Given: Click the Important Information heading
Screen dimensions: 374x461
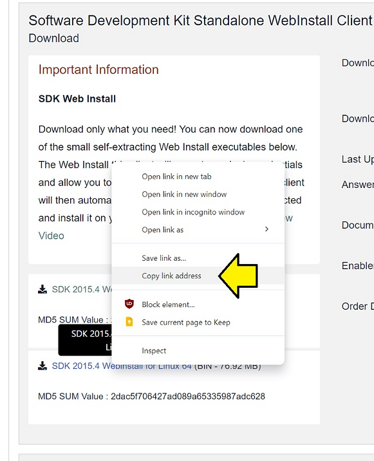Looking at the screenshot, I should [x=98, y=70].
